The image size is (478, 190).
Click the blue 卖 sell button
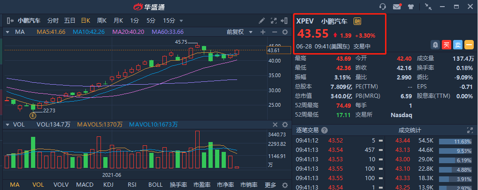458,45
